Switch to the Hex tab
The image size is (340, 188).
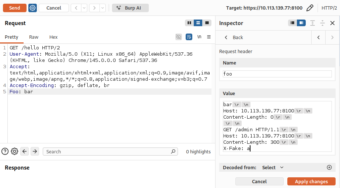point(53,37)
